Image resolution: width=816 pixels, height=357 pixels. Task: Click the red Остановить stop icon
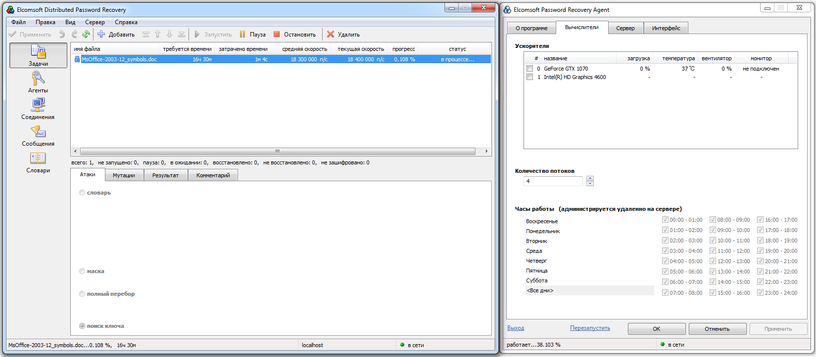277,34
